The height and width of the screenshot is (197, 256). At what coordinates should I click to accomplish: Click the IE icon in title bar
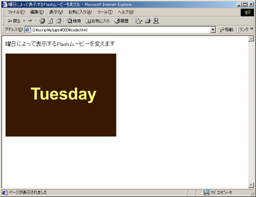tap(4, 4)
